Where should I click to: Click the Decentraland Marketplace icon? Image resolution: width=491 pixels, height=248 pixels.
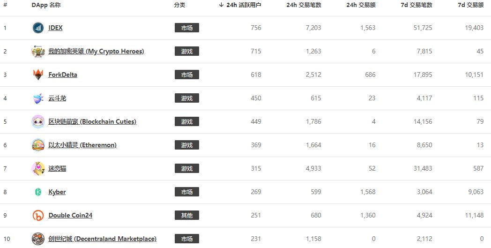coord(38,239)
